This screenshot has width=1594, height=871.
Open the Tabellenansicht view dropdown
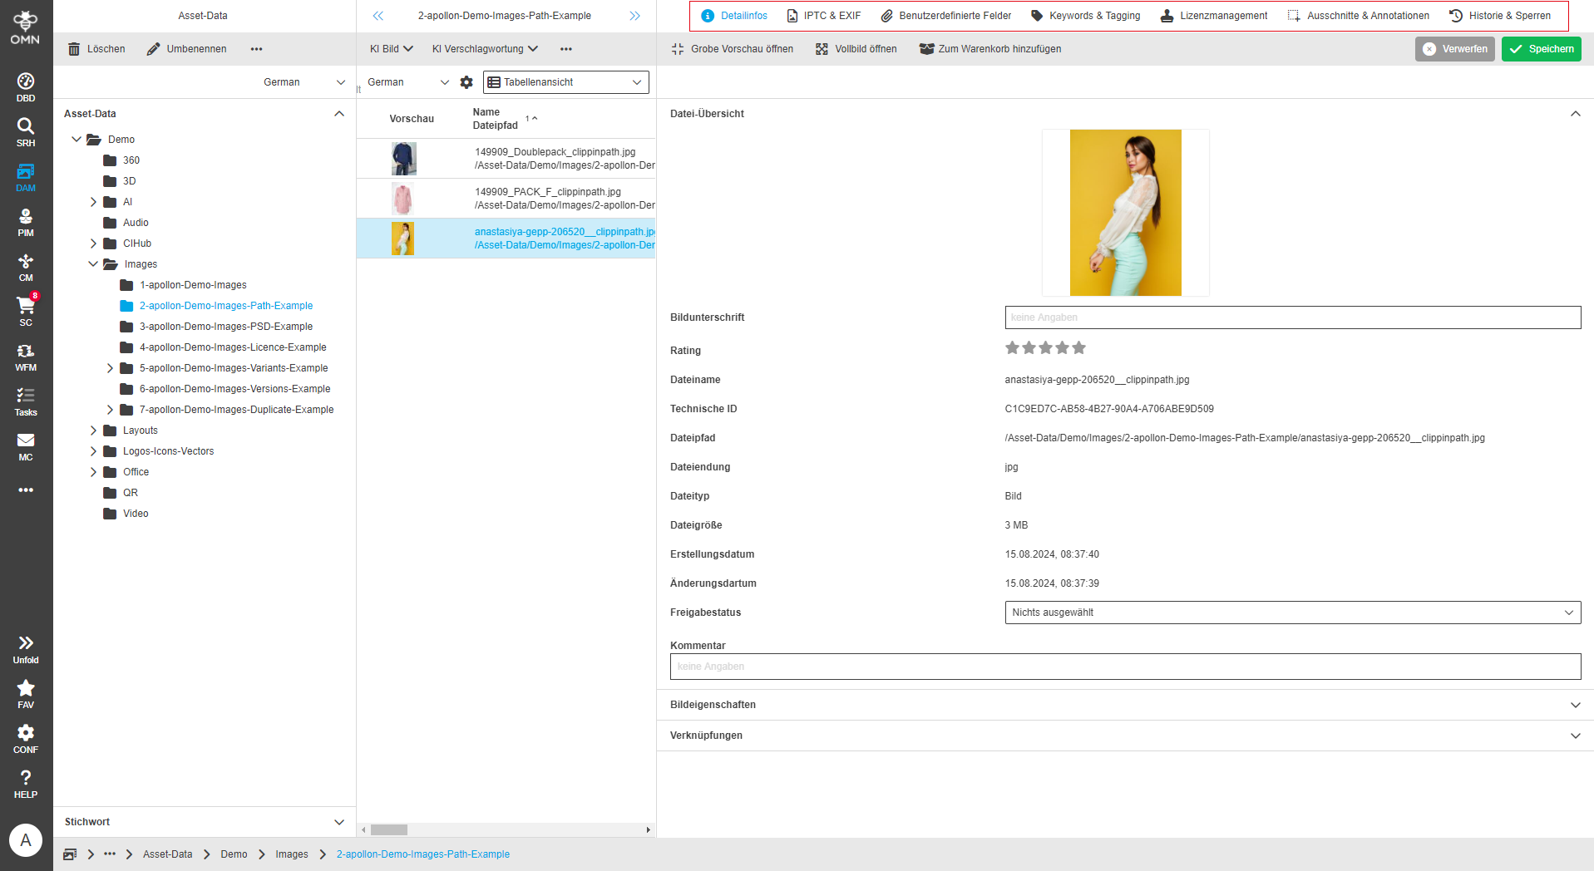point(565,82)
